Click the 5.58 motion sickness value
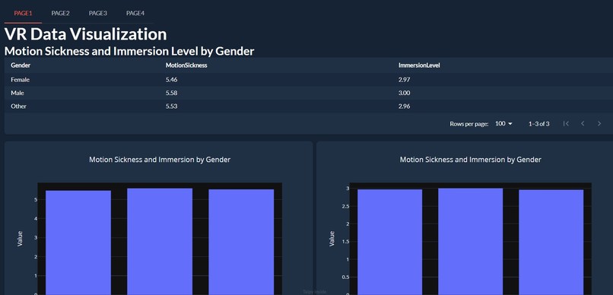613x295 pixels. pyautogui.click(x=171, y=93)
